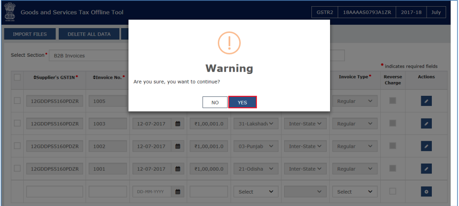
Task: Open Invoice Type dropdown for invoice 1003
Action: pos(355,124)
